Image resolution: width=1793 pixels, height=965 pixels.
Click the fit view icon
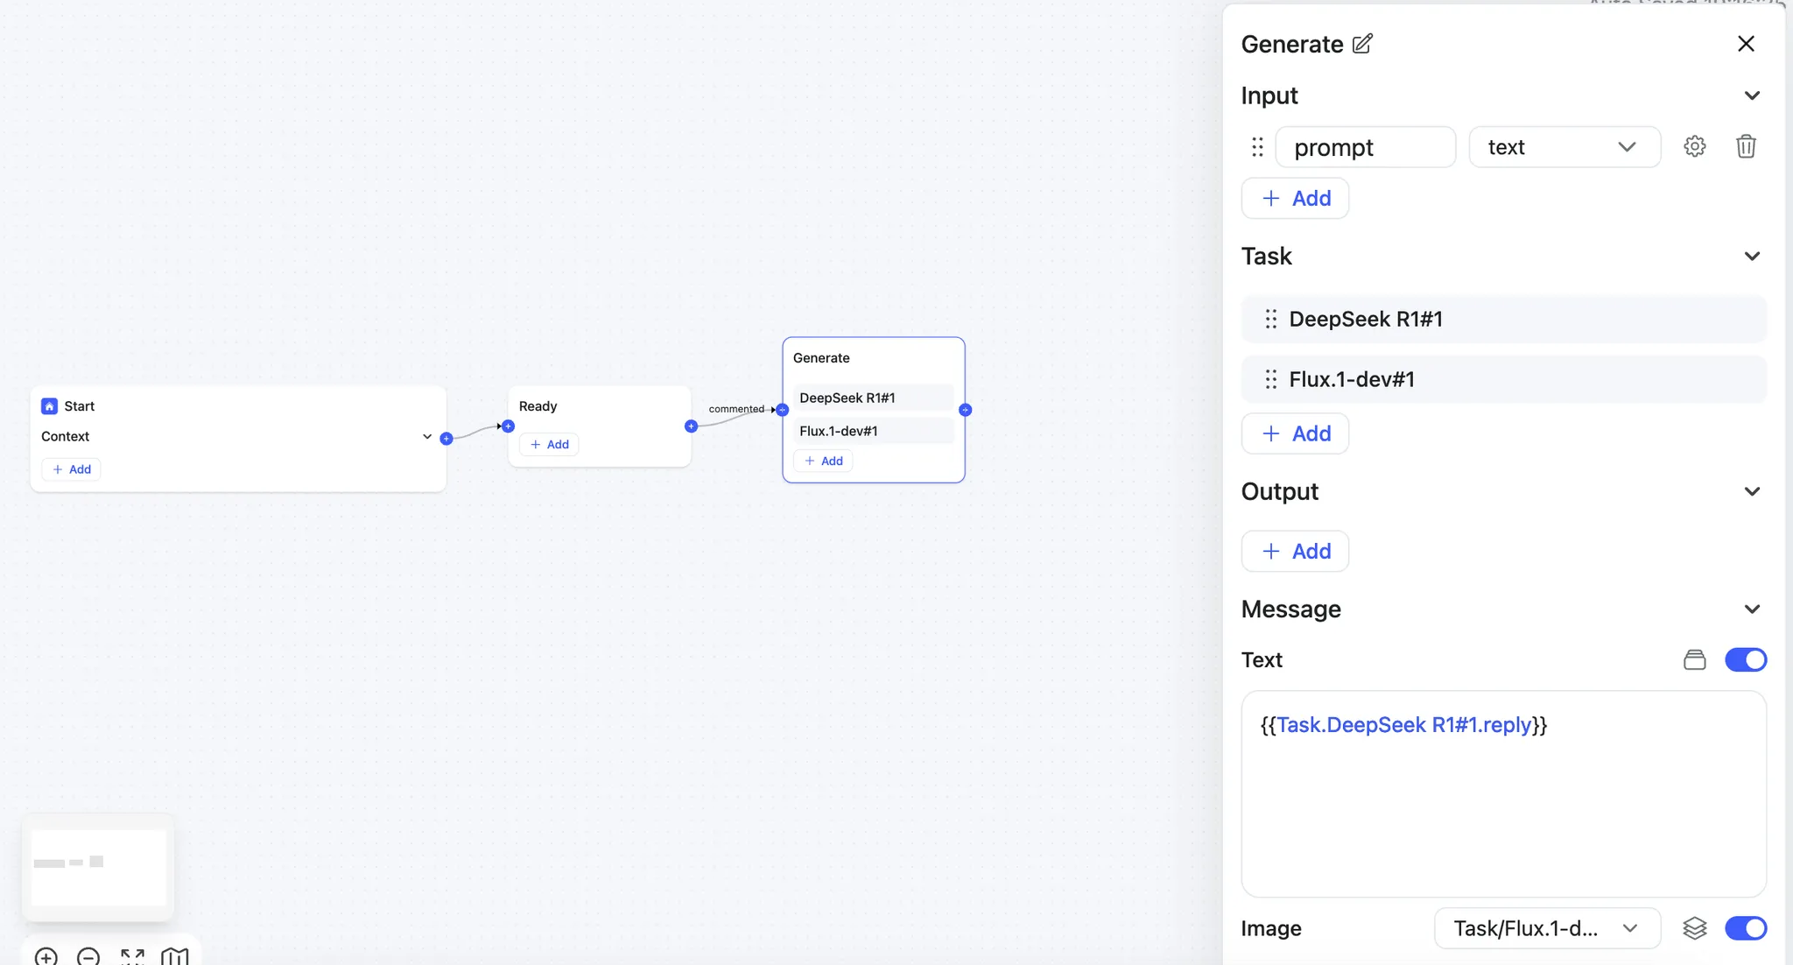[x=132, y=956]
